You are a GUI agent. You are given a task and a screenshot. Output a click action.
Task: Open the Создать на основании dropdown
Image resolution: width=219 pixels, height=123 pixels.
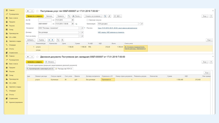[94, 16]
